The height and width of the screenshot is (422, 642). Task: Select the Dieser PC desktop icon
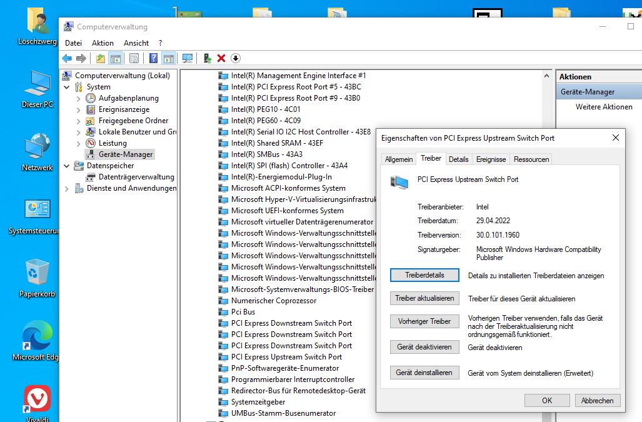38,89
